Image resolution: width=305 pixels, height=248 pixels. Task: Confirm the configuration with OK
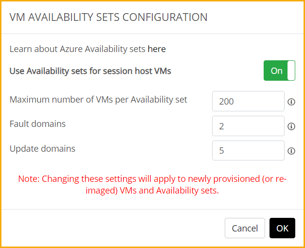coord(282,228)
